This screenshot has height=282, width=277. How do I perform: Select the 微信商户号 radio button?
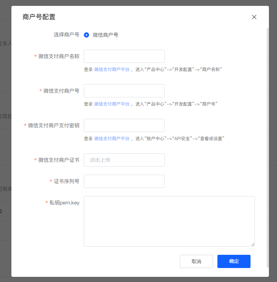pos(86,35)
